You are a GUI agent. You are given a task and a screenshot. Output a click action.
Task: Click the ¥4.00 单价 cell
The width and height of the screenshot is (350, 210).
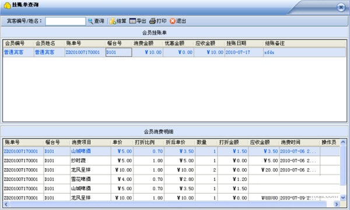click(x=122, y=179)
